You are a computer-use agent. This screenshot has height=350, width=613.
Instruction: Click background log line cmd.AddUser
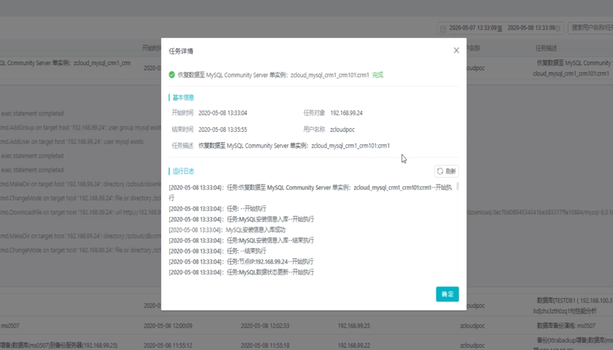click(72, 142)
